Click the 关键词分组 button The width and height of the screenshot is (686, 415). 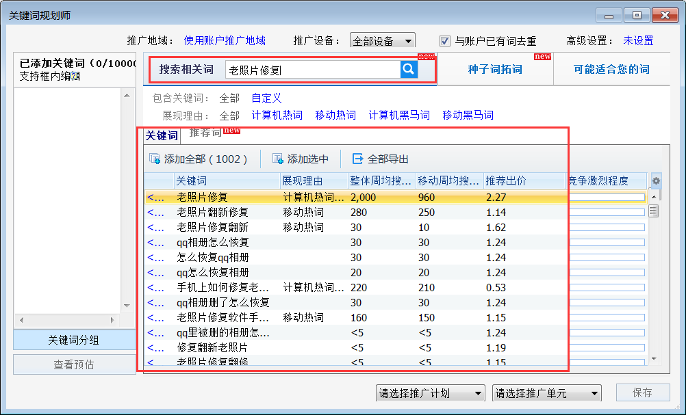74,340
